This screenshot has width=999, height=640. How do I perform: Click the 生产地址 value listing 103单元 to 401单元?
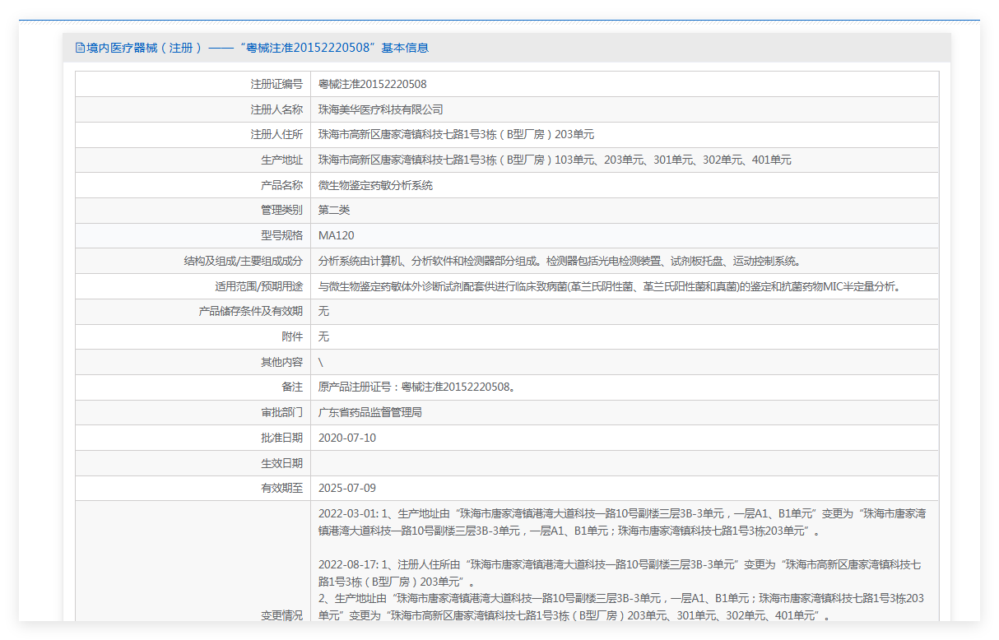coord(555,160)
